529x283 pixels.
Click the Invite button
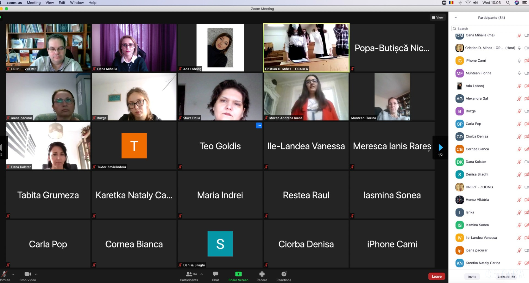click(472, 277)
